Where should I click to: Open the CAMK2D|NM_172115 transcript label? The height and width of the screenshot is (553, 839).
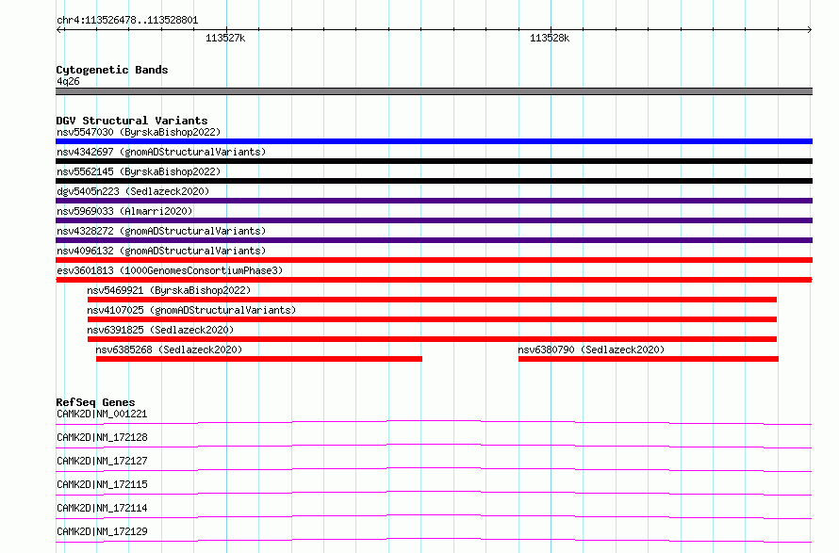point(102,484)
